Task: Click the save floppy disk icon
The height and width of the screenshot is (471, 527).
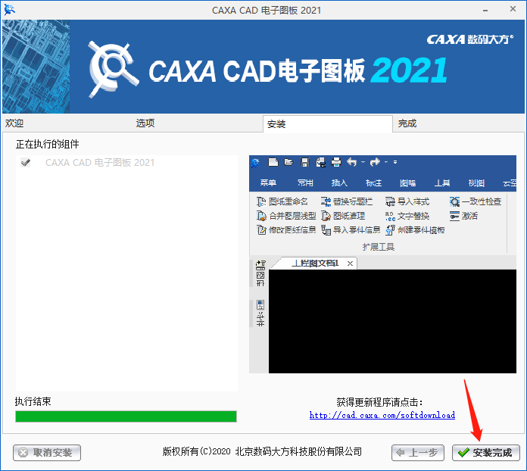Action: tap(305, 162)
